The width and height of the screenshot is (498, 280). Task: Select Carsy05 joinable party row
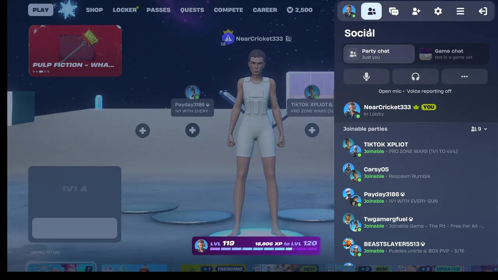[416, 172]
